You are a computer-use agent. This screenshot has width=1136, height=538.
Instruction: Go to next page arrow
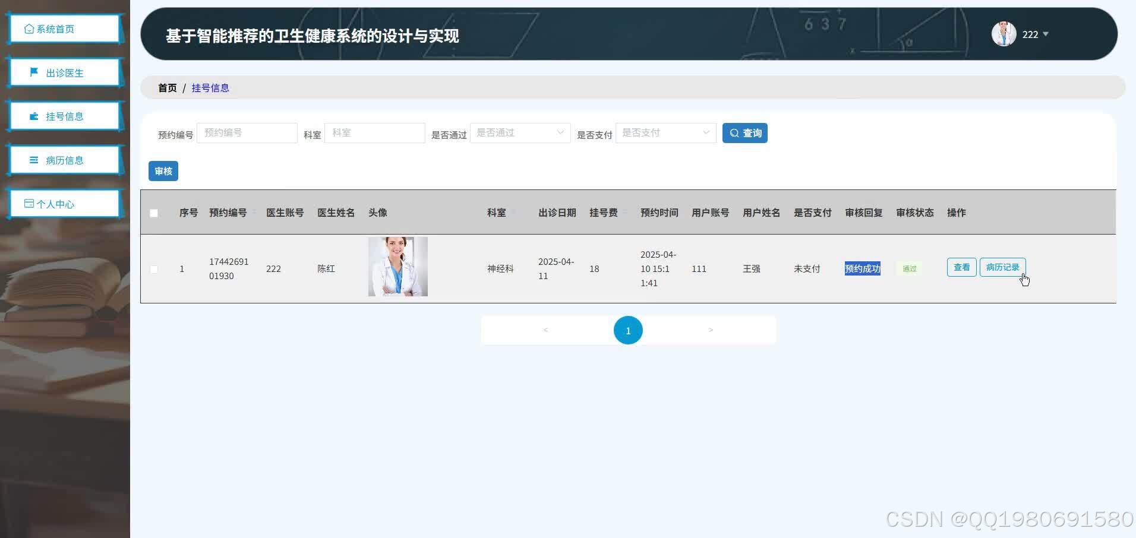711,330
